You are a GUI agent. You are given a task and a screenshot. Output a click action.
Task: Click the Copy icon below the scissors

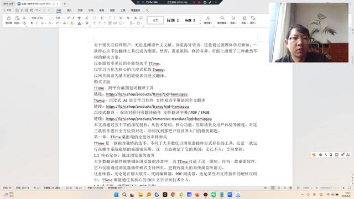pos(24,23)
